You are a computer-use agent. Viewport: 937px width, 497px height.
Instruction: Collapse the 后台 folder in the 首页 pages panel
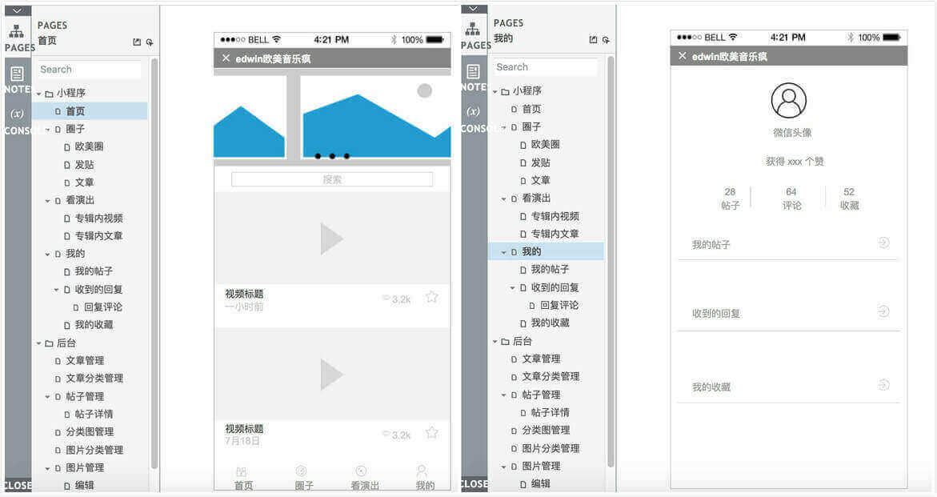coord(38,343)
